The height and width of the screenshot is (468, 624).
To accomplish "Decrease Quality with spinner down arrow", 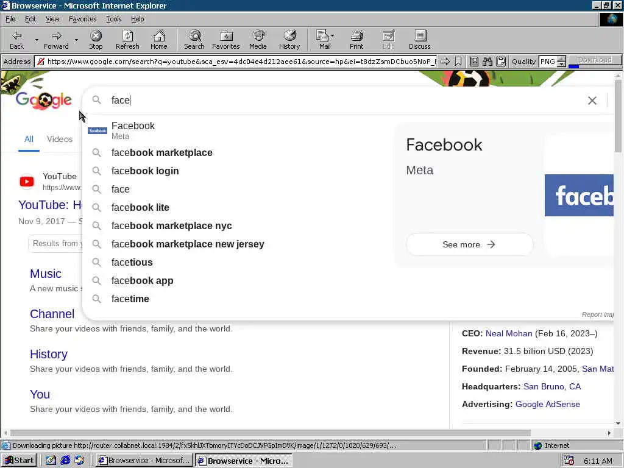I will [x=561, y=64].
